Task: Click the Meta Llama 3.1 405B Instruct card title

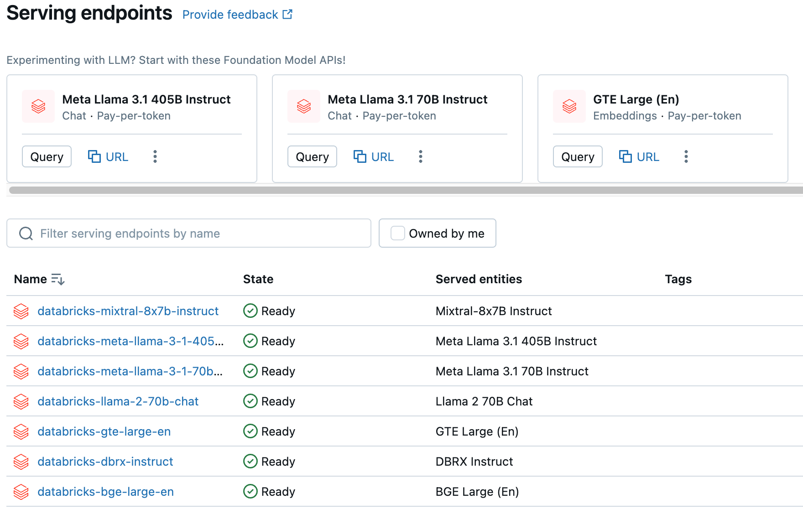Action: [146, 99]
